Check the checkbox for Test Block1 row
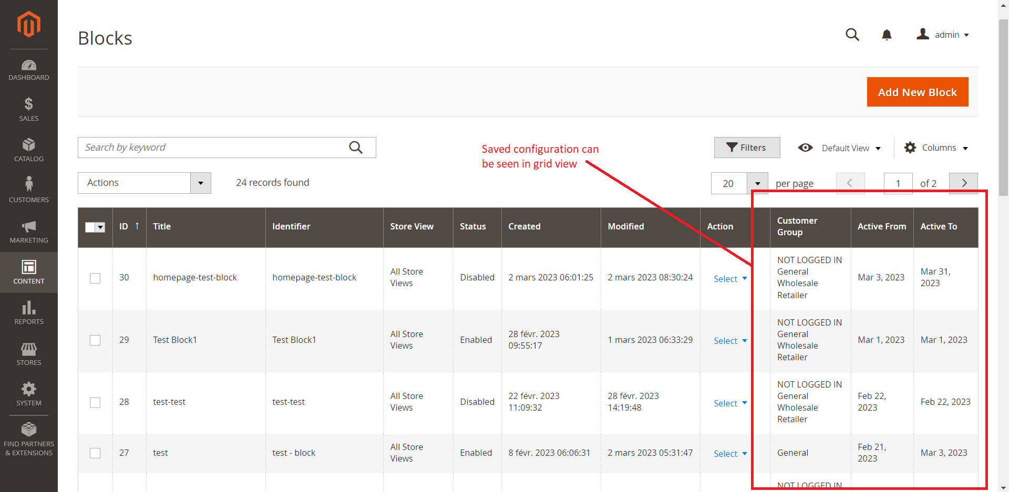Viewport: 1009px width, 492px height. point(95,340)
